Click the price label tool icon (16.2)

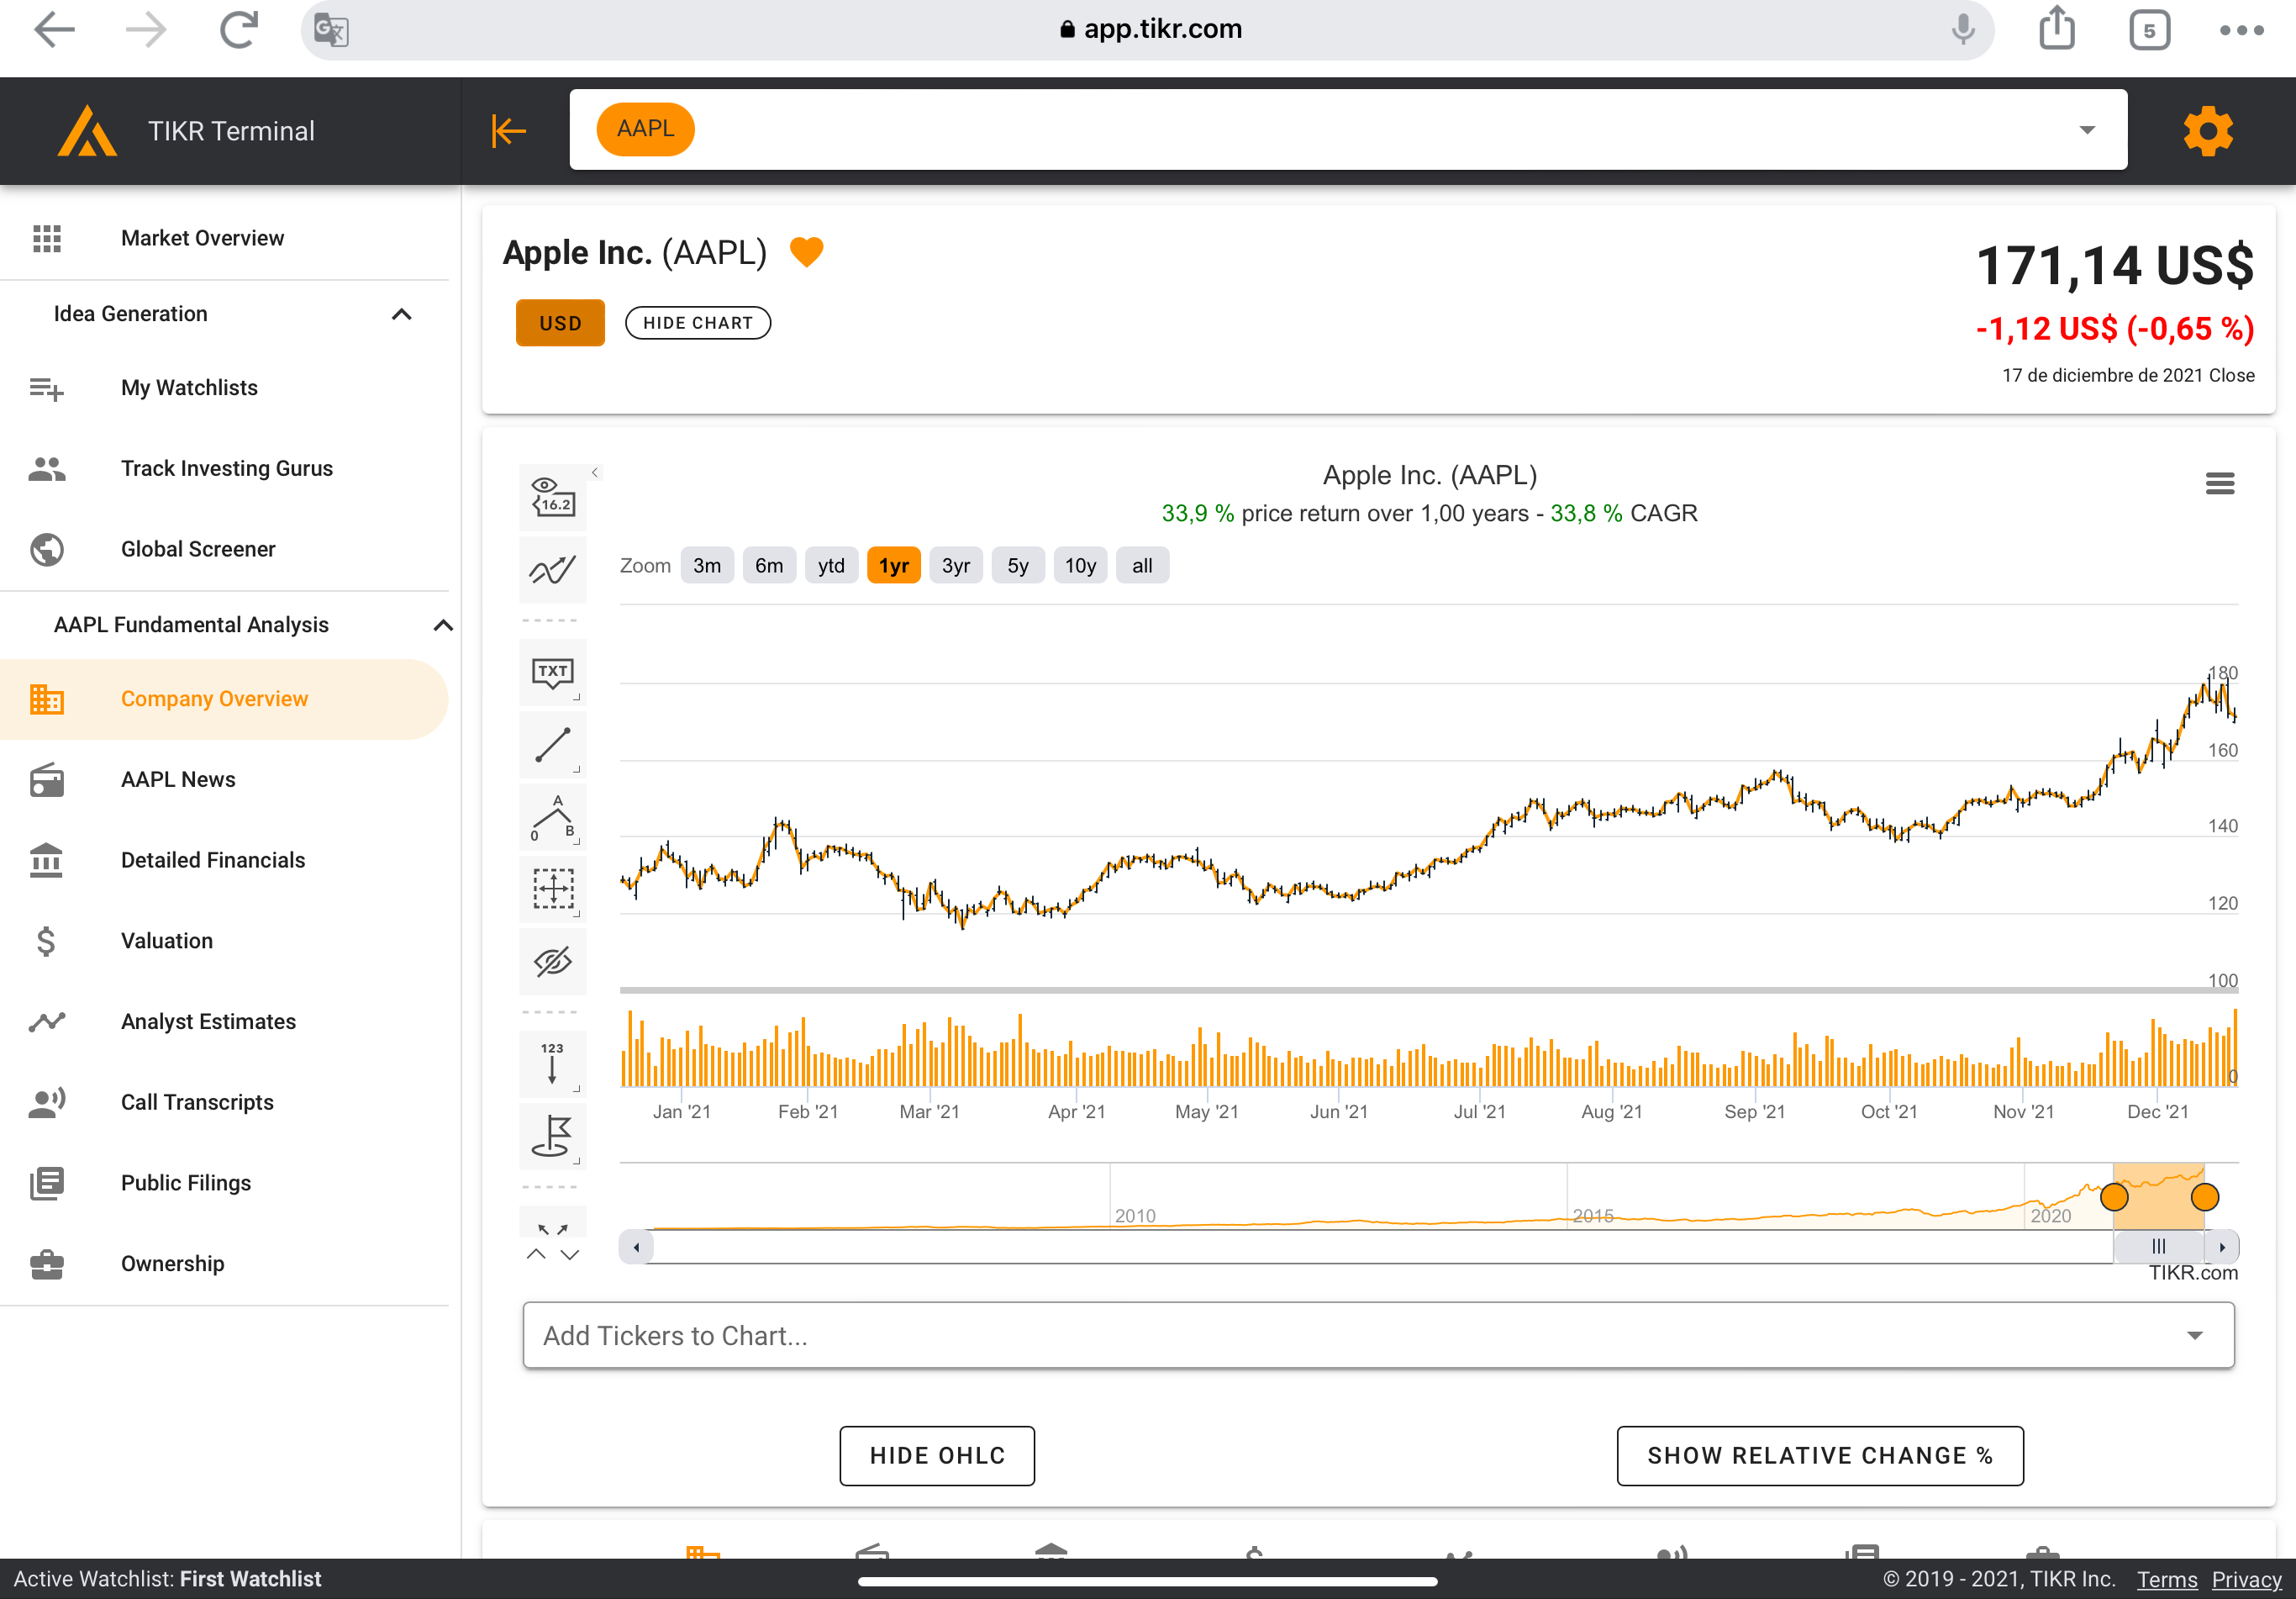552,498
